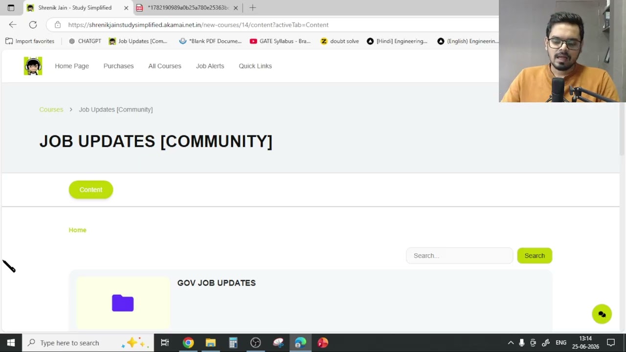Open File Explorer from taskbar
Image resolution: width=626 pixels, height=352 pixels.
[x=211, y=343]
